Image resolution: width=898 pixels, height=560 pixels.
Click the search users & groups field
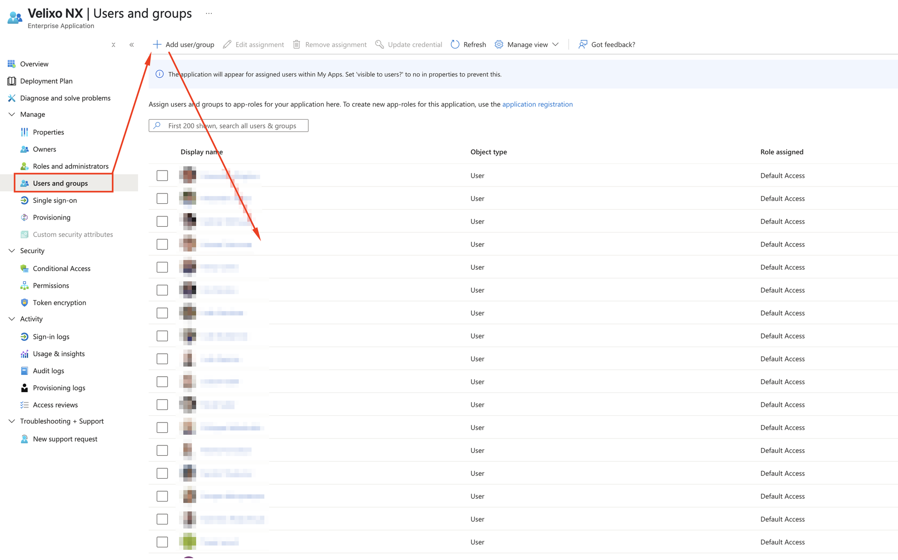(x=232, y=126)
